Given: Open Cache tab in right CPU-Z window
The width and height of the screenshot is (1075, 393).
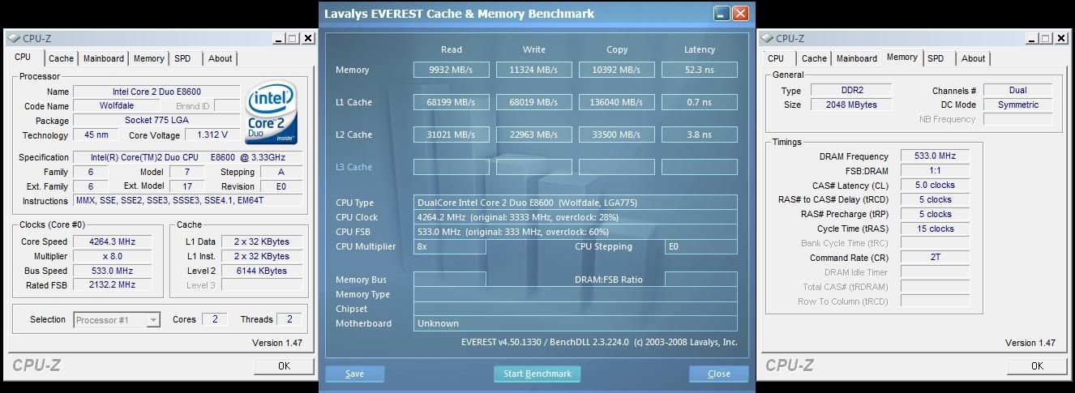Looking at the screenshot, I should point(814,58).
